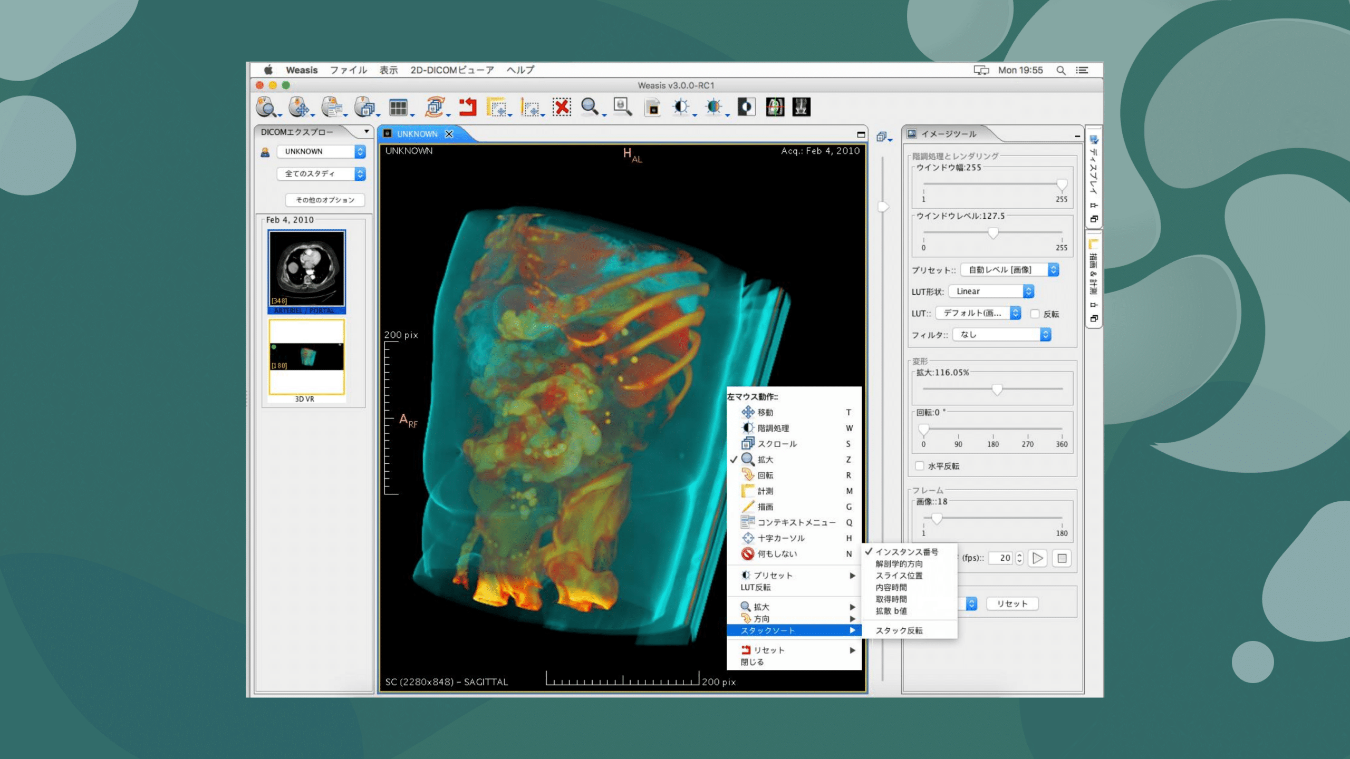
Task: Select スタック反転 in the submenu
Action: pos(899,631)
